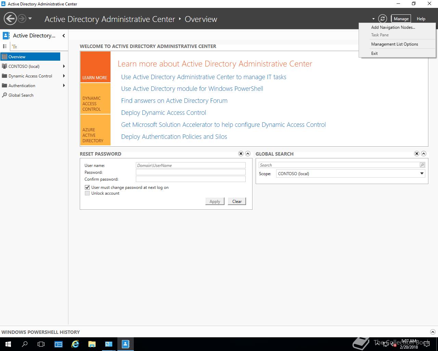The width and height of the screenshot is (438, 351).
Task: Click the 'Learn more about Active Directory Administrative Center' heading
Action: [x=215, y=64]
